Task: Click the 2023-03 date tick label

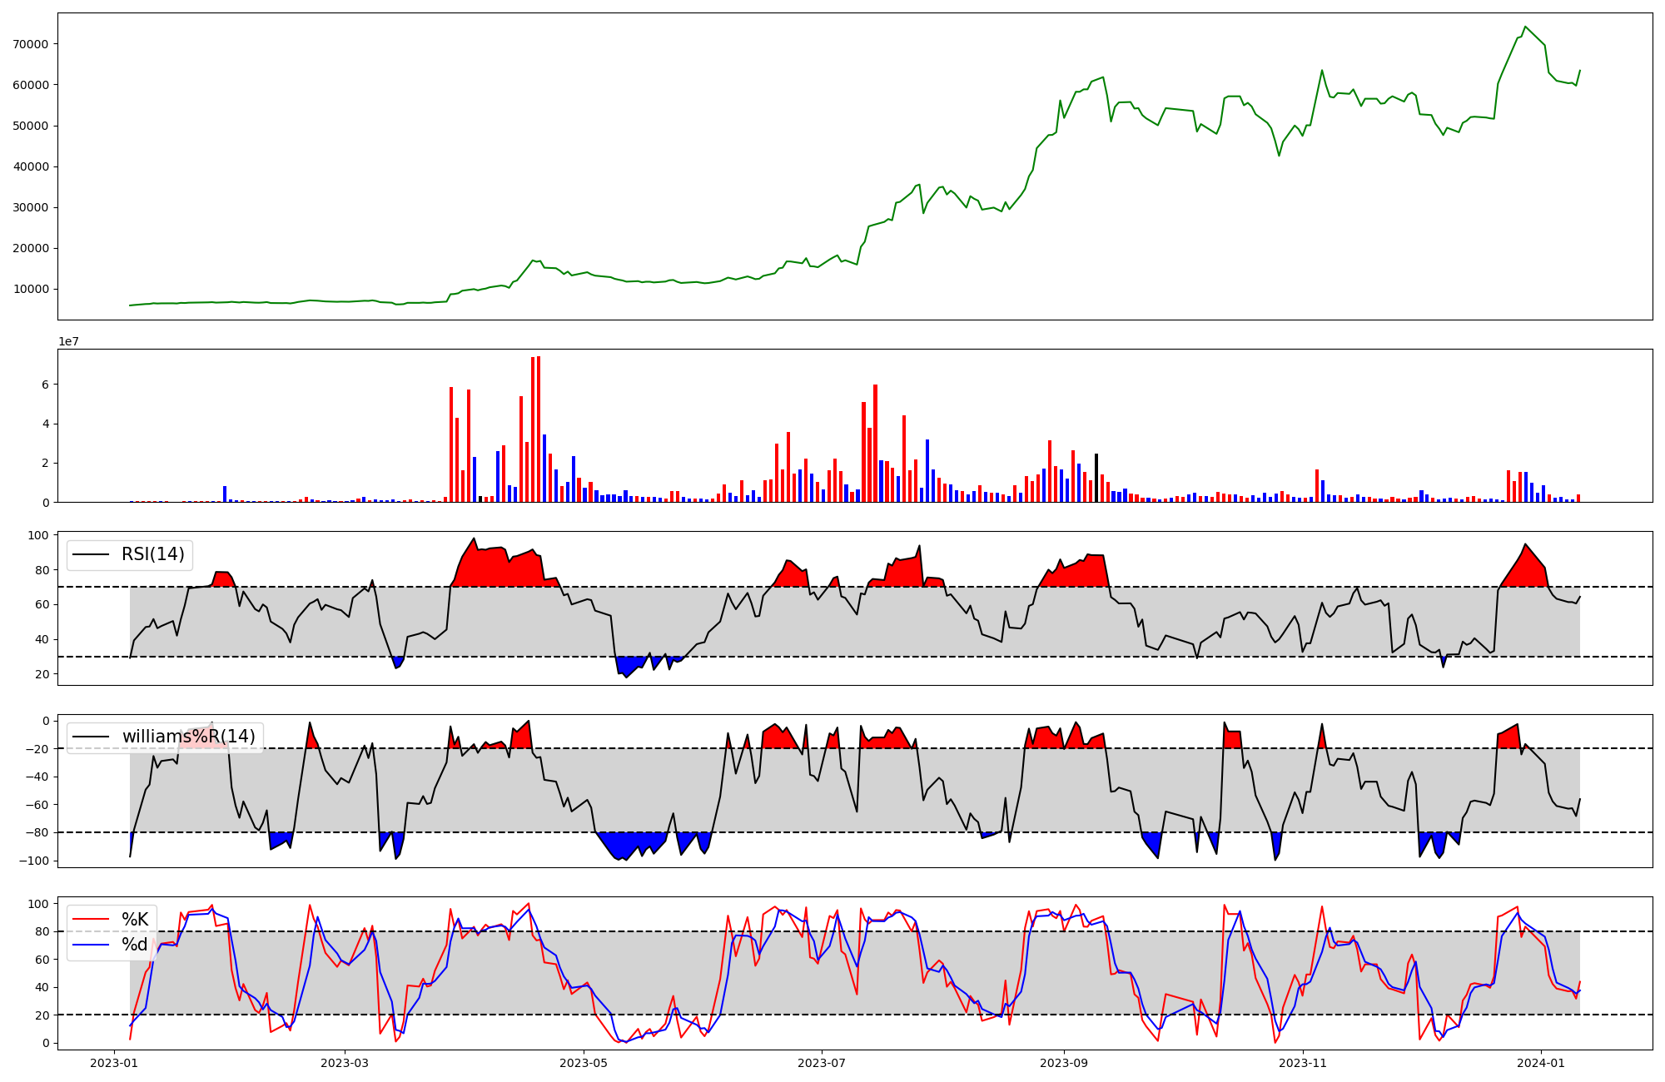Action: (345, 1063)
